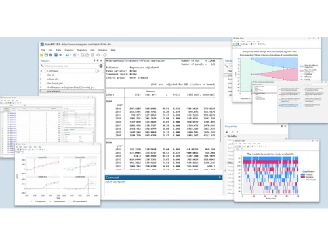Viewport: 328px width, 246px height.
Task: Open the Variables Manager toolbar icon
Action: point(92,55)
